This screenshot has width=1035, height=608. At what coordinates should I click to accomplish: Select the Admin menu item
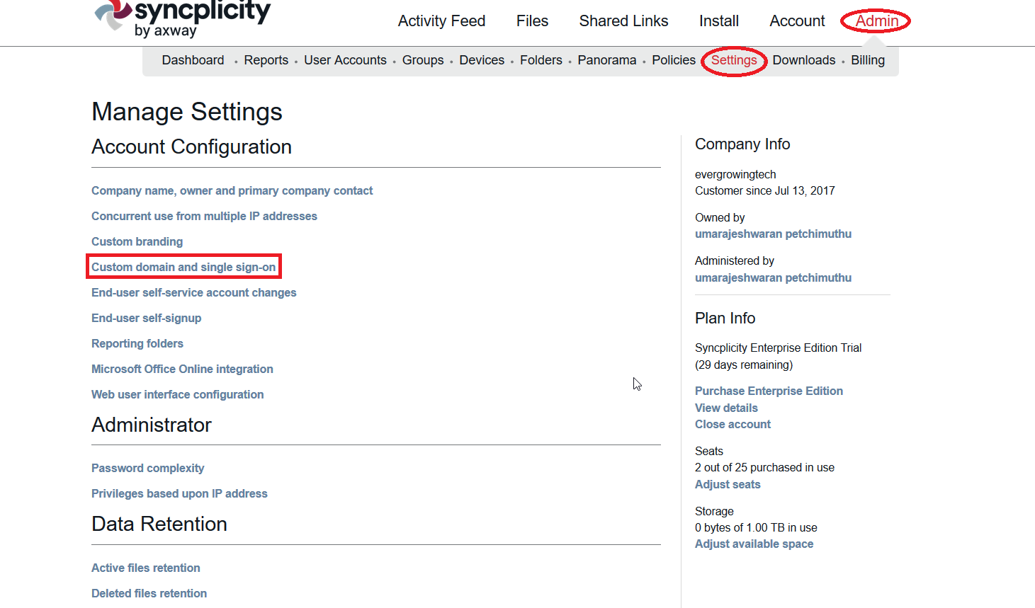[x=876, y=21]
